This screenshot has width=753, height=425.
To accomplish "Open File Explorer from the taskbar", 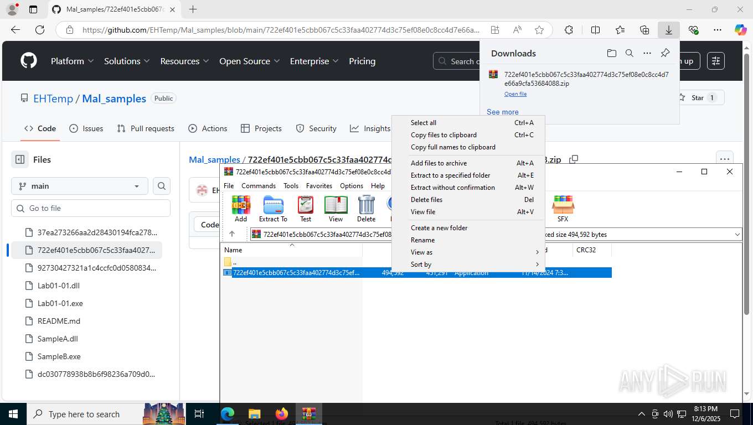I will click(x=254, y=414).
